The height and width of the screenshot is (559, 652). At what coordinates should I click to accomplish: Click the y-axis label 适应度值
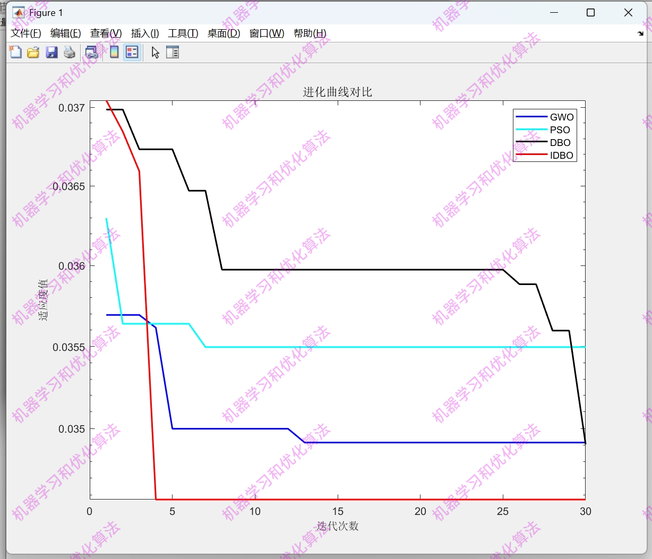coord(43,300)
